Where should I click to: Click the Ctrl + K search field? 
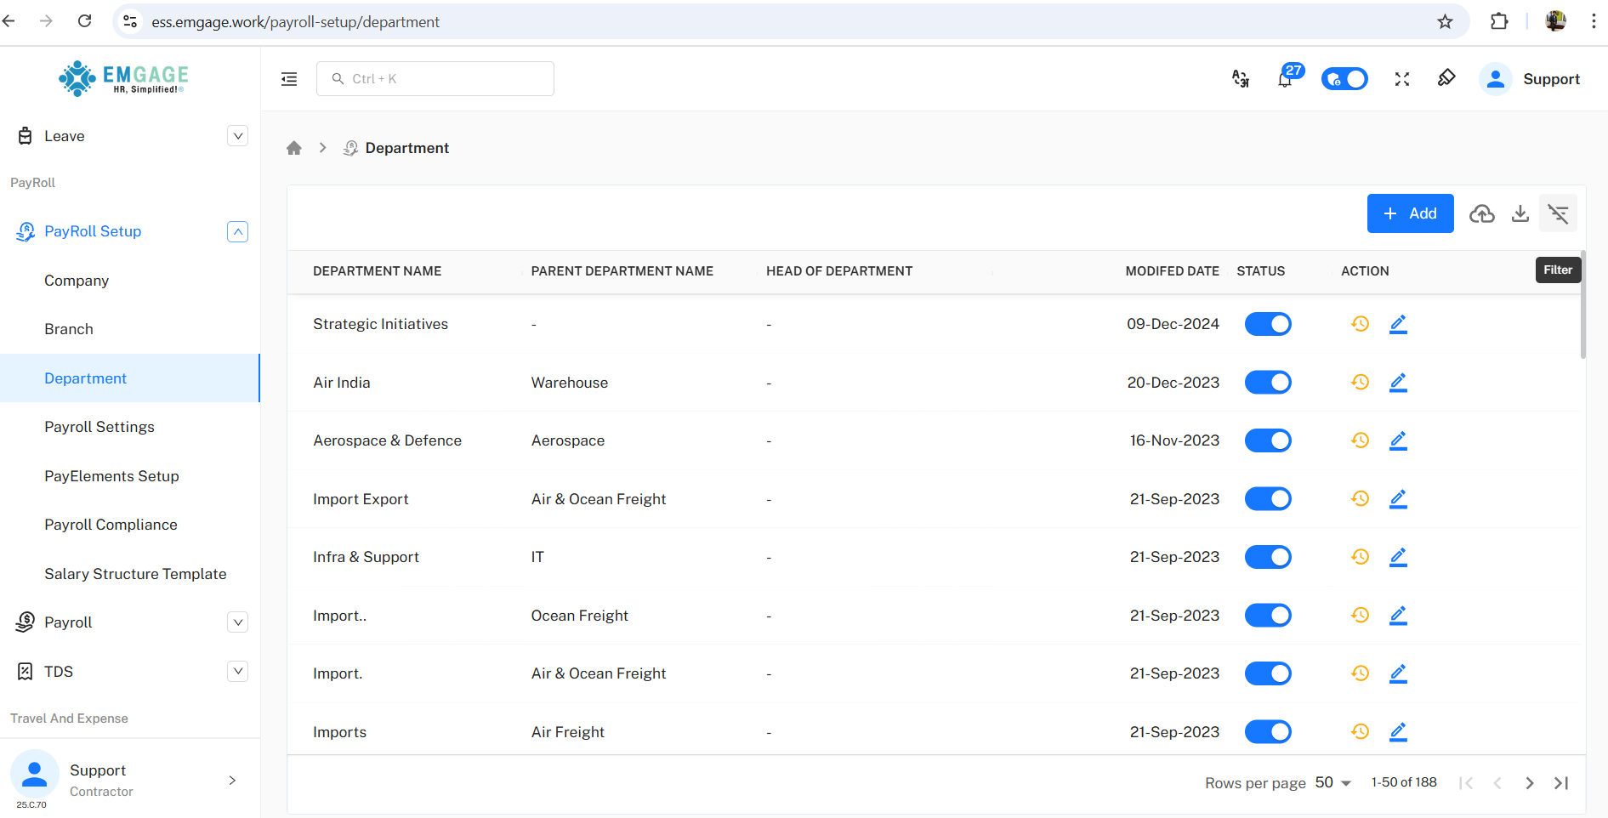click(435, 79)
